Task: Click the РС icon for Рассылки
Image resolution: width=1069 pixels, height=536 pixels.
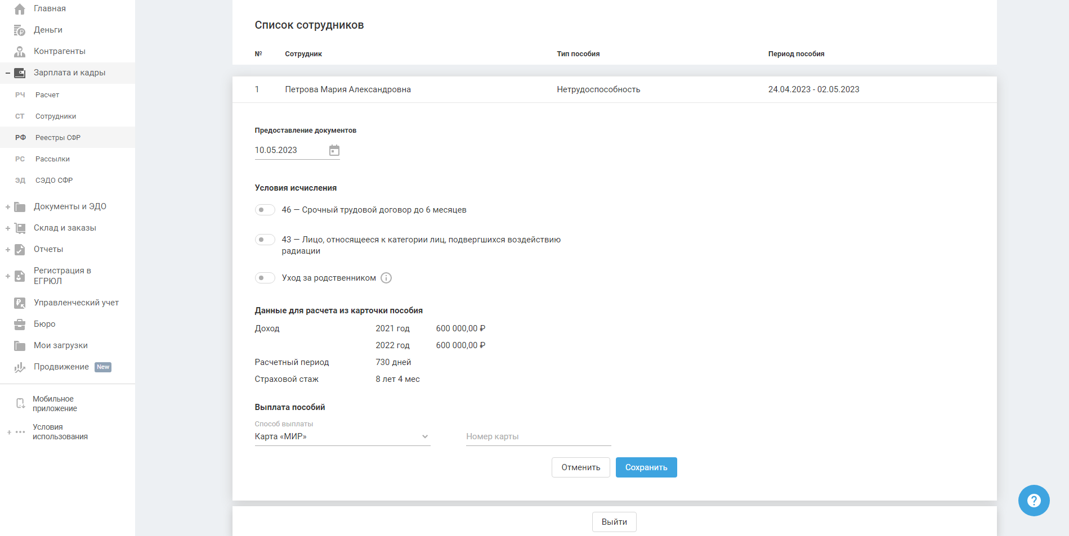Action: coord(20,159)
